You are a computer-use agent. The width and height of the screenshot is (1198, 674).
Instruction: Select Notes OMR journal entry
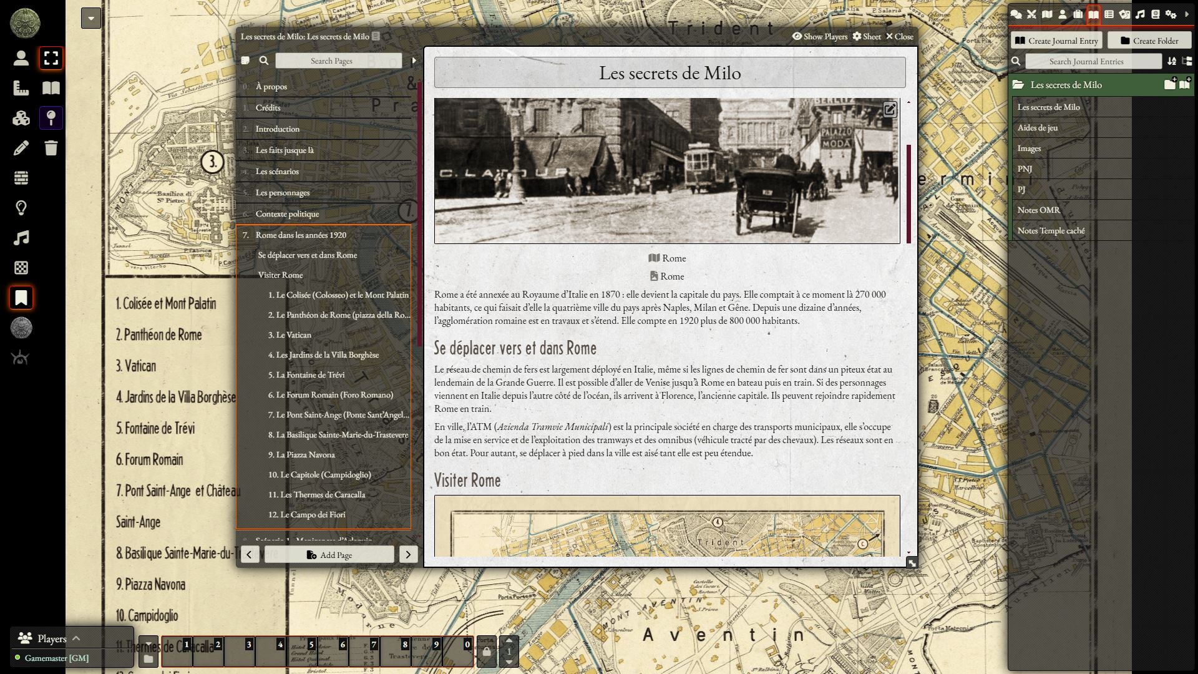1038,210
